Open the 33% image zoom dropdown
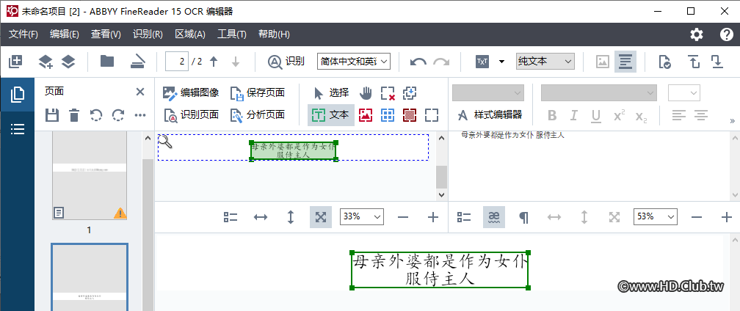This screenshot has width=740, height=311. [361, 217]
